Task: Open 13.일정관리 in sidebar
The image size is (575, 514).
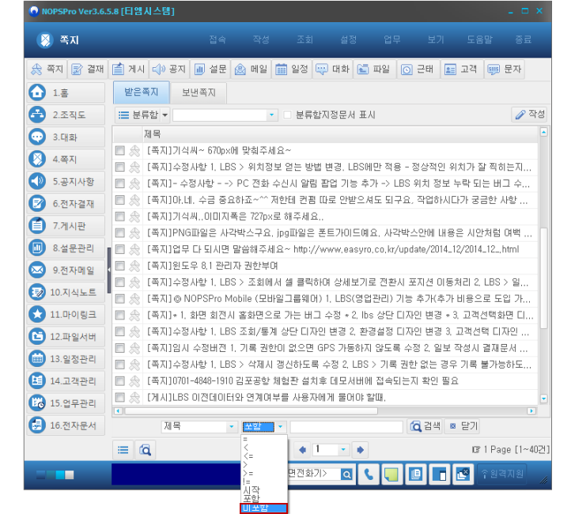Action: tap(66, 359)
